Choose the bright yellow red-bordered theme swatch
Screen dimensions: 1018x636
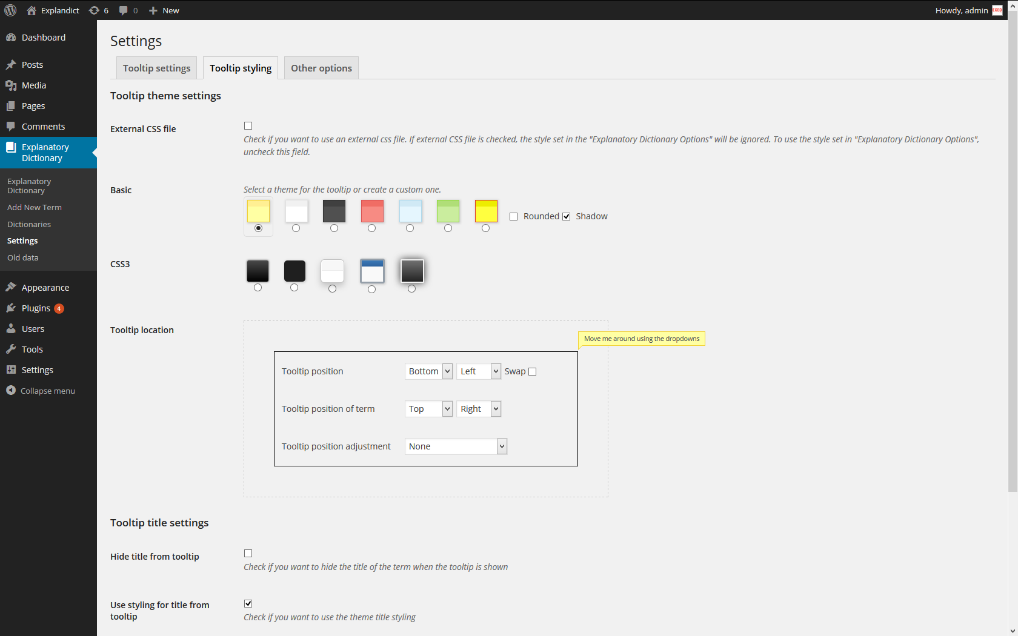(486, 211)
